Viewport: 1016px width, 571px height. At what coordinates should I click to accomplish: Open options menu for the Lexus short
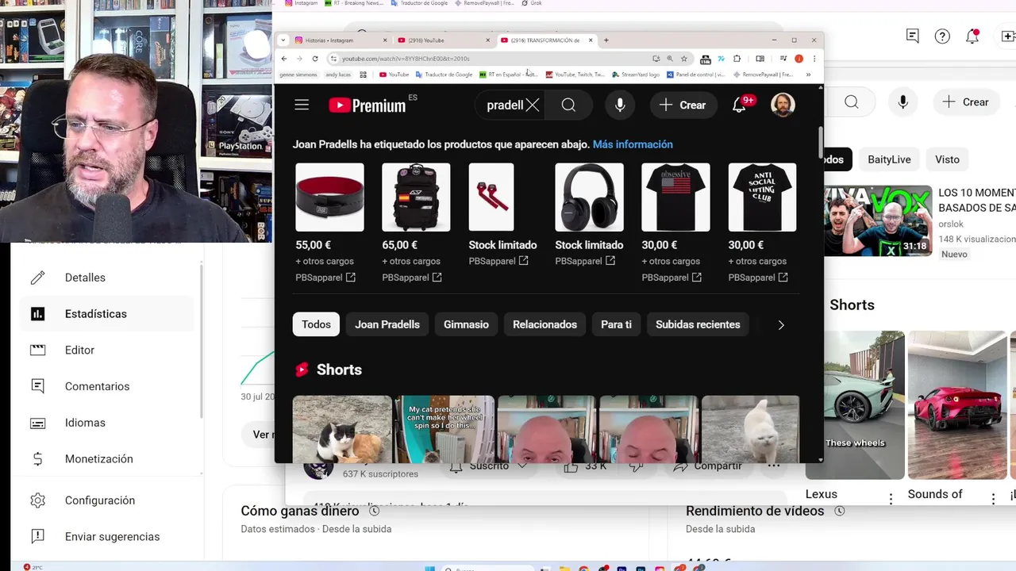pyautogui.click(x=891, y=499)
